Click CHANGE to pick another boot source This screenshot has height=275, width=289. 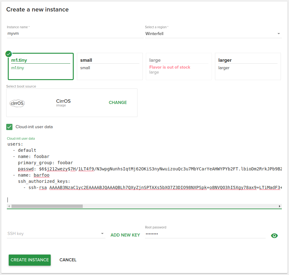[118, 102]
